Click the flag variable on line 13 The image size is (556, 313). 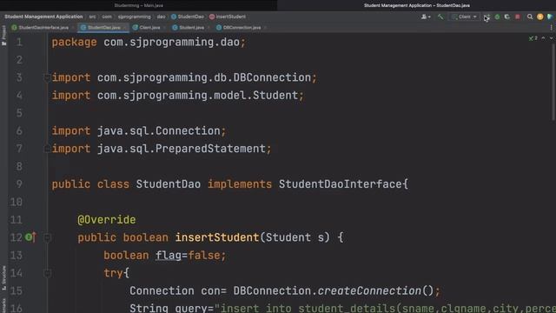pyautogui.click(x=169, y=255)
